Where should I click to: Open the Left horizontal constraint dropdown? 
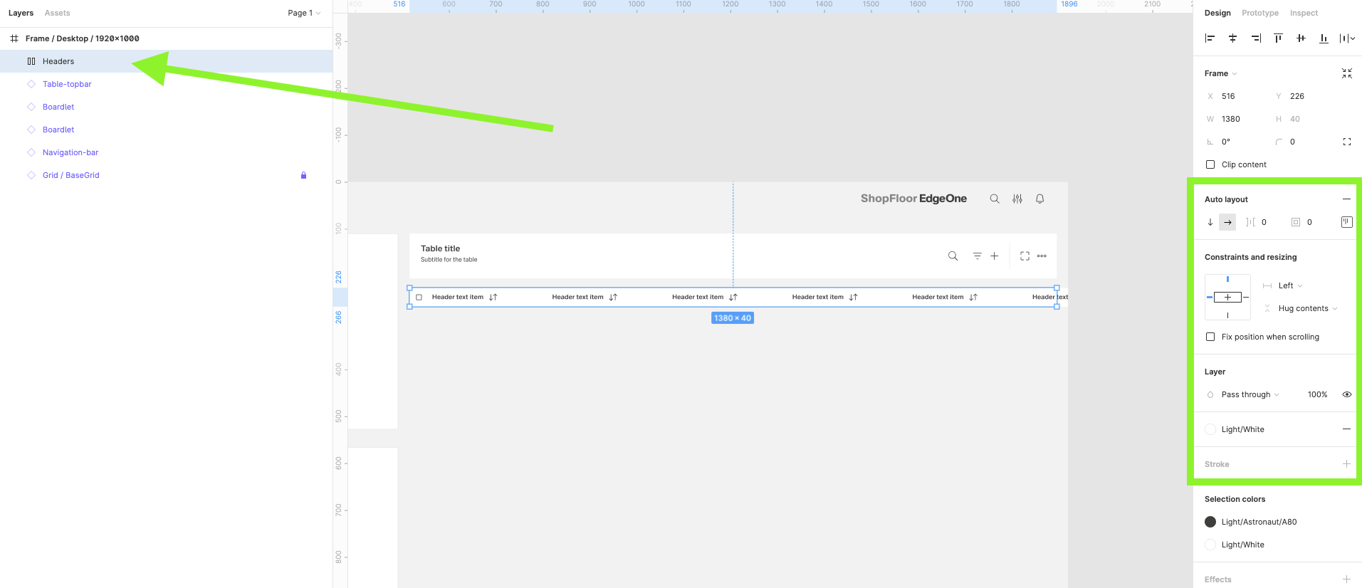(x=1289, y=285)
